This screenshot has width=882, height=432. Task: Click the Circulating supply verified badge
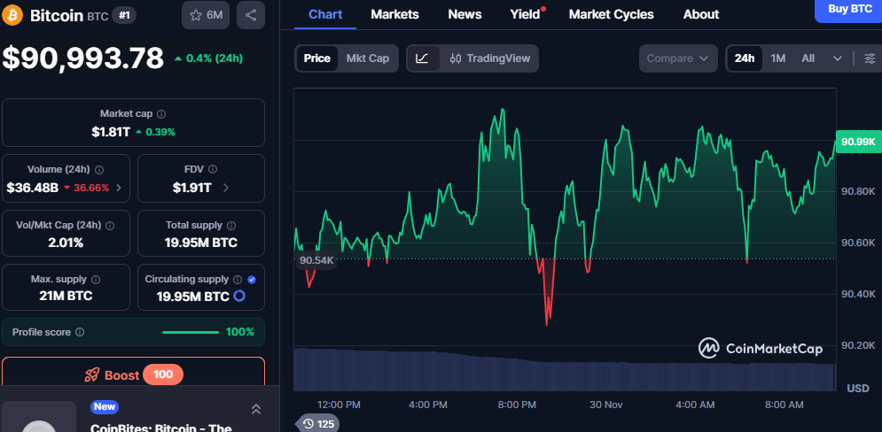pos(252,279)
